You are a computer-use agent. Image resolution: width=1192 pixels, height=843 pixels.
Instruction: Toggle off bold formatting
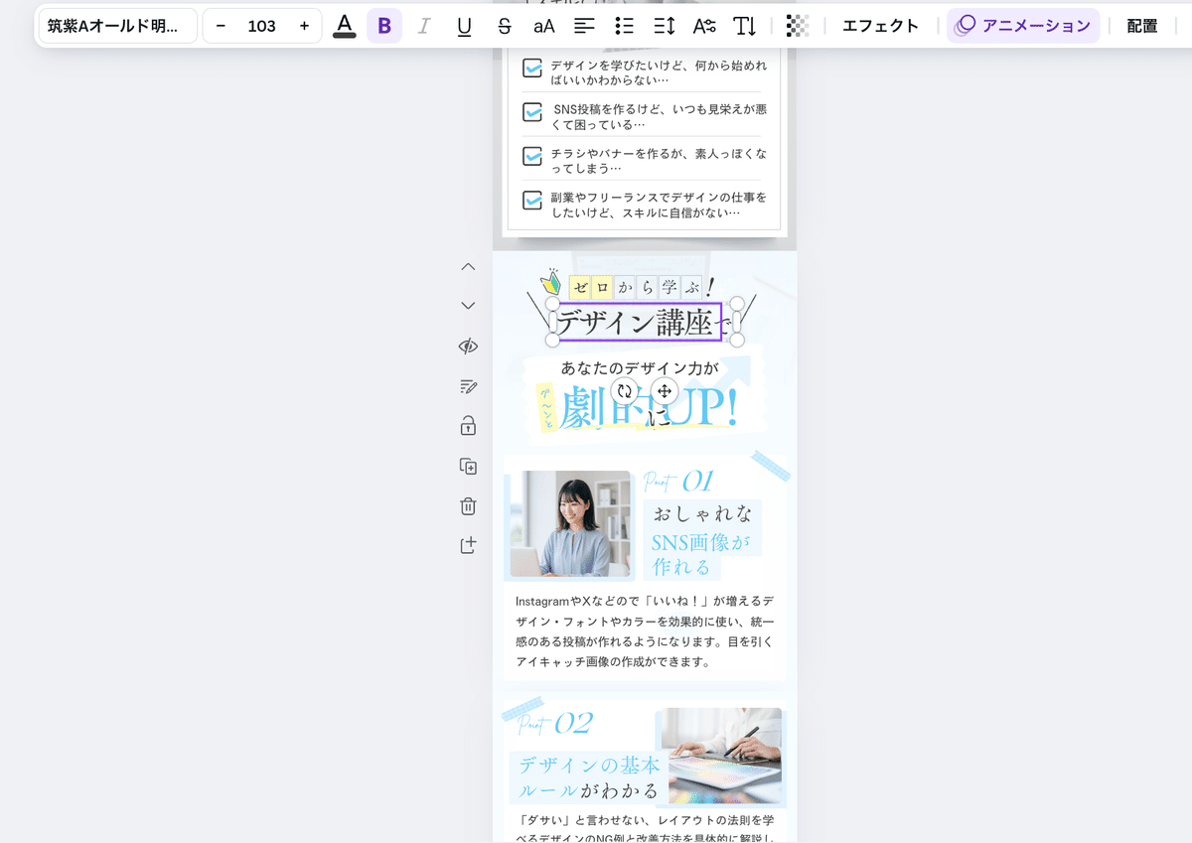tap(384, 26)
